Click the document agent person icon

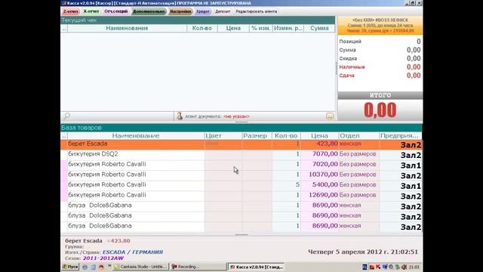180,116
